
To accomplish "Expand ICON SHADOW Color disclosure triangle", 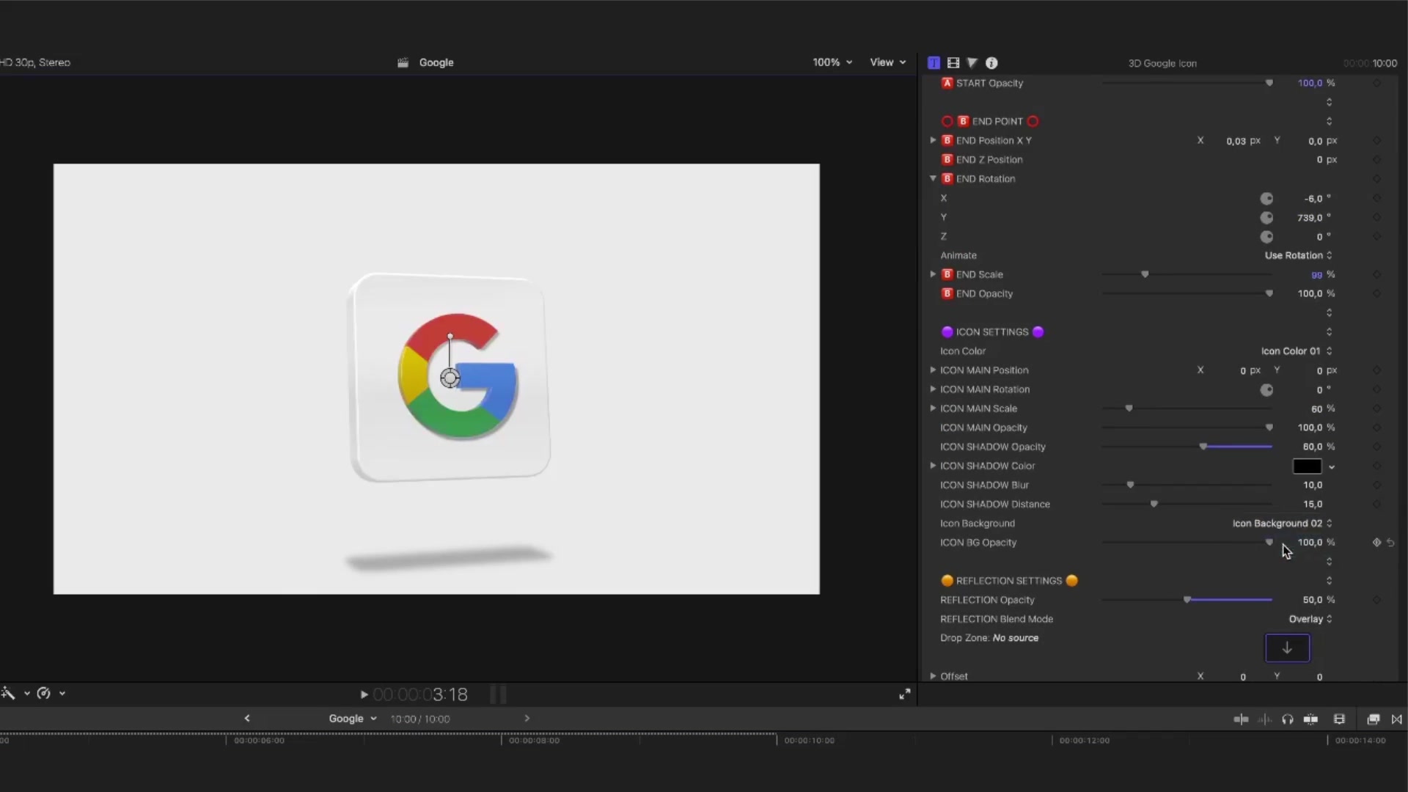I will (933, 466).
